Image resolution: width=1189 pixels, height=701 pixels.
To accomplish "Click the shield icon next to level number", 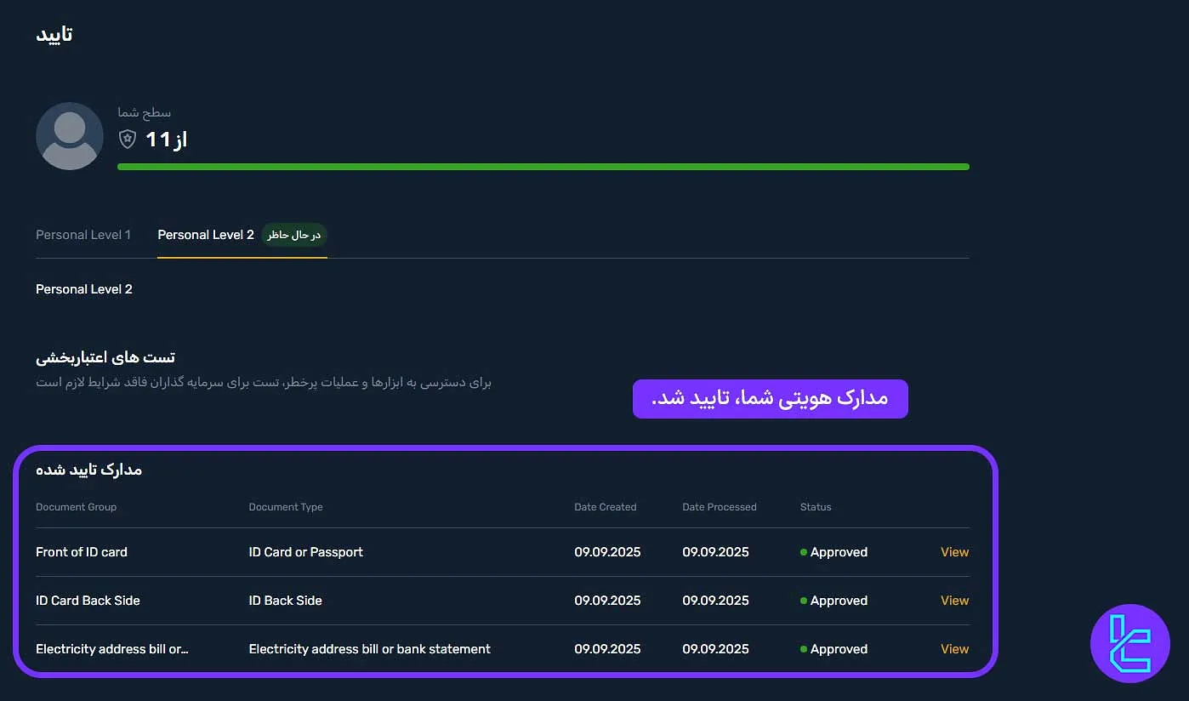I will click(x=127, y=139).
